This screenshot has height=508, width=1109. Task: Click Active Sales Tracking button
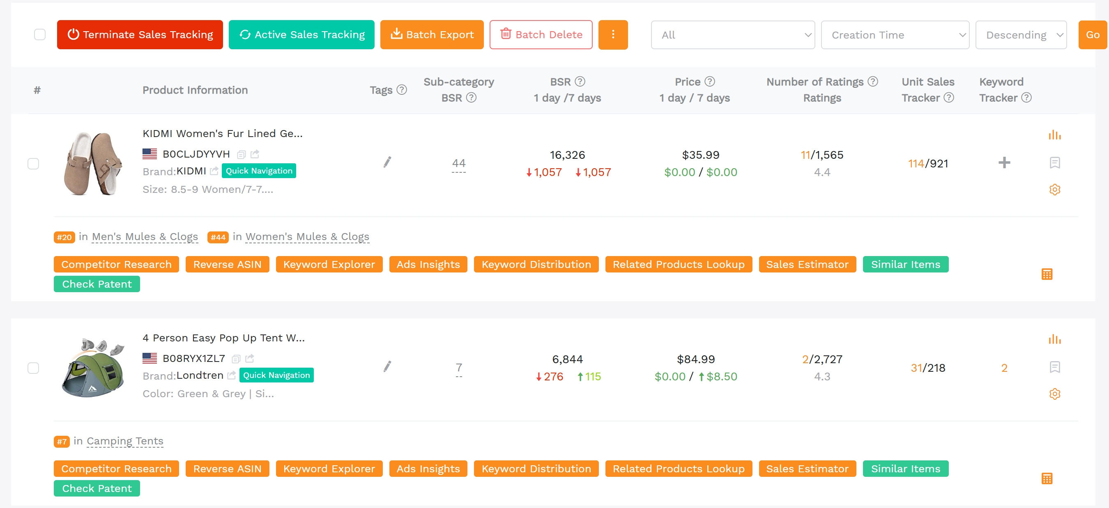click(301, 34)
